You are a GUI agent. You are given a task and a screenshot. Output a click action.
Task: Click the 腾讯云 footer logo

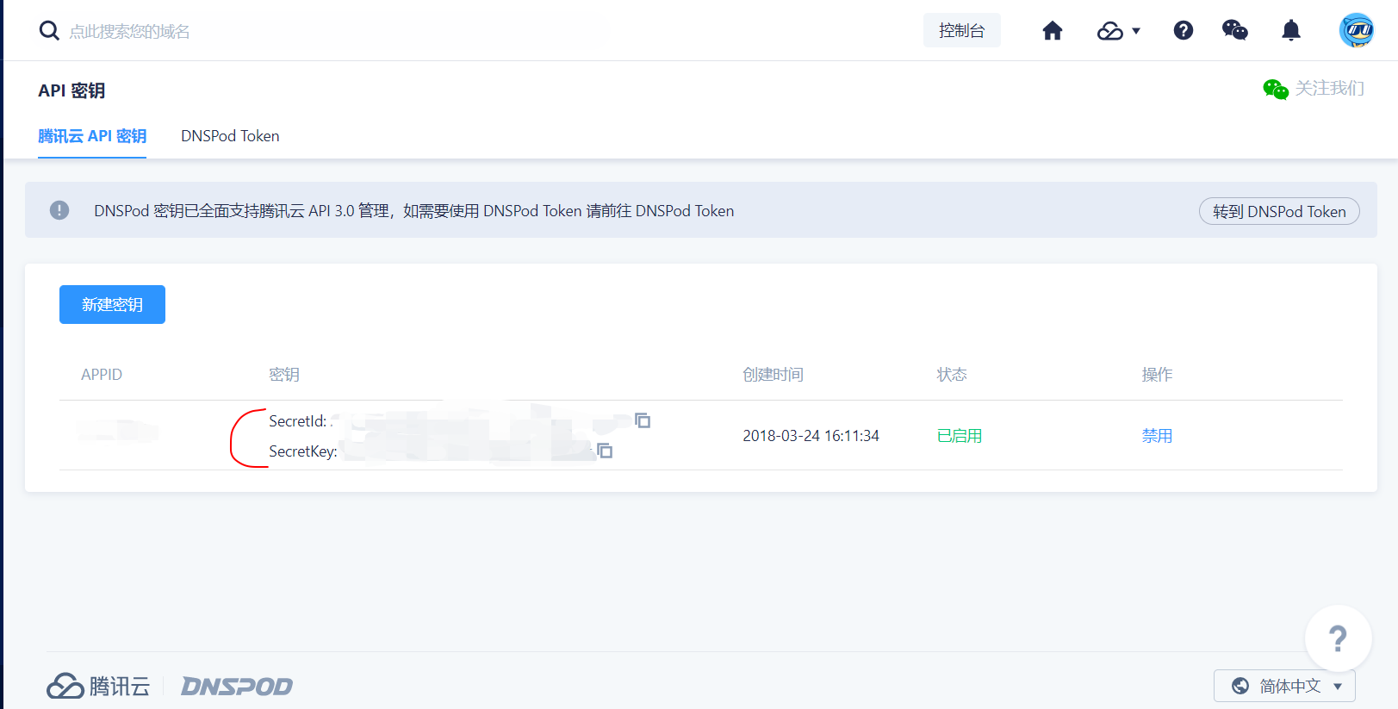point(98,686)
